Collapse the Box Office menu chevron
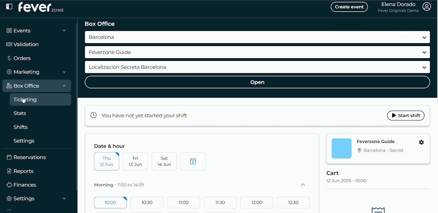Viewport: 438px width, 213px height. click(64, 86)
